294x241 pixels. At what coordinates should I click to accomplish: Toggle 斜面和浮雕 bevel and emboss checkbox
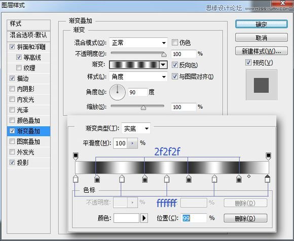[x=12, y=47]
